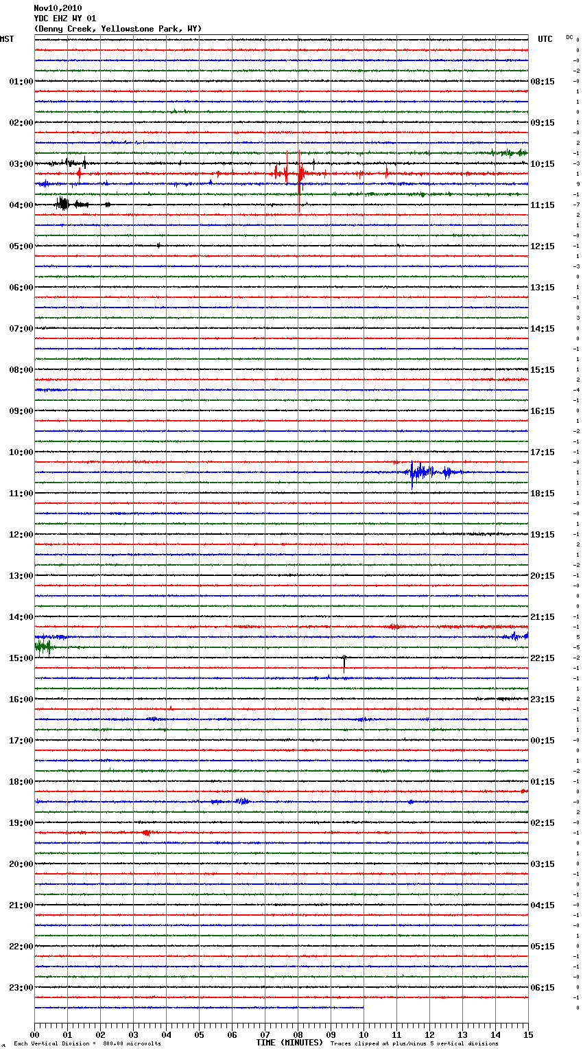
Task: Click the YDC EHZ WY 01 station code
Action: point(65,19)
